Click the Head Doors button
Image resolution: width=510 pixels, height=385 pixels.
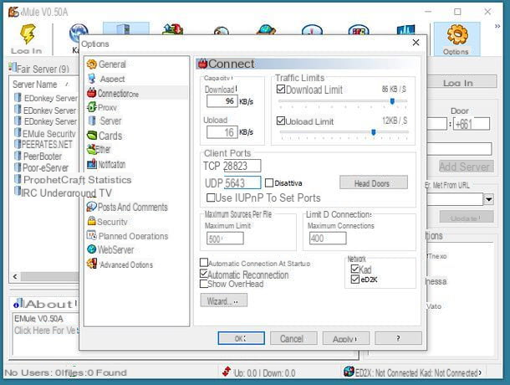coord(374,182)
